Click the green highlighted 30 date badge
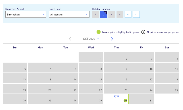The image size is (183, 110). [125, 101]
